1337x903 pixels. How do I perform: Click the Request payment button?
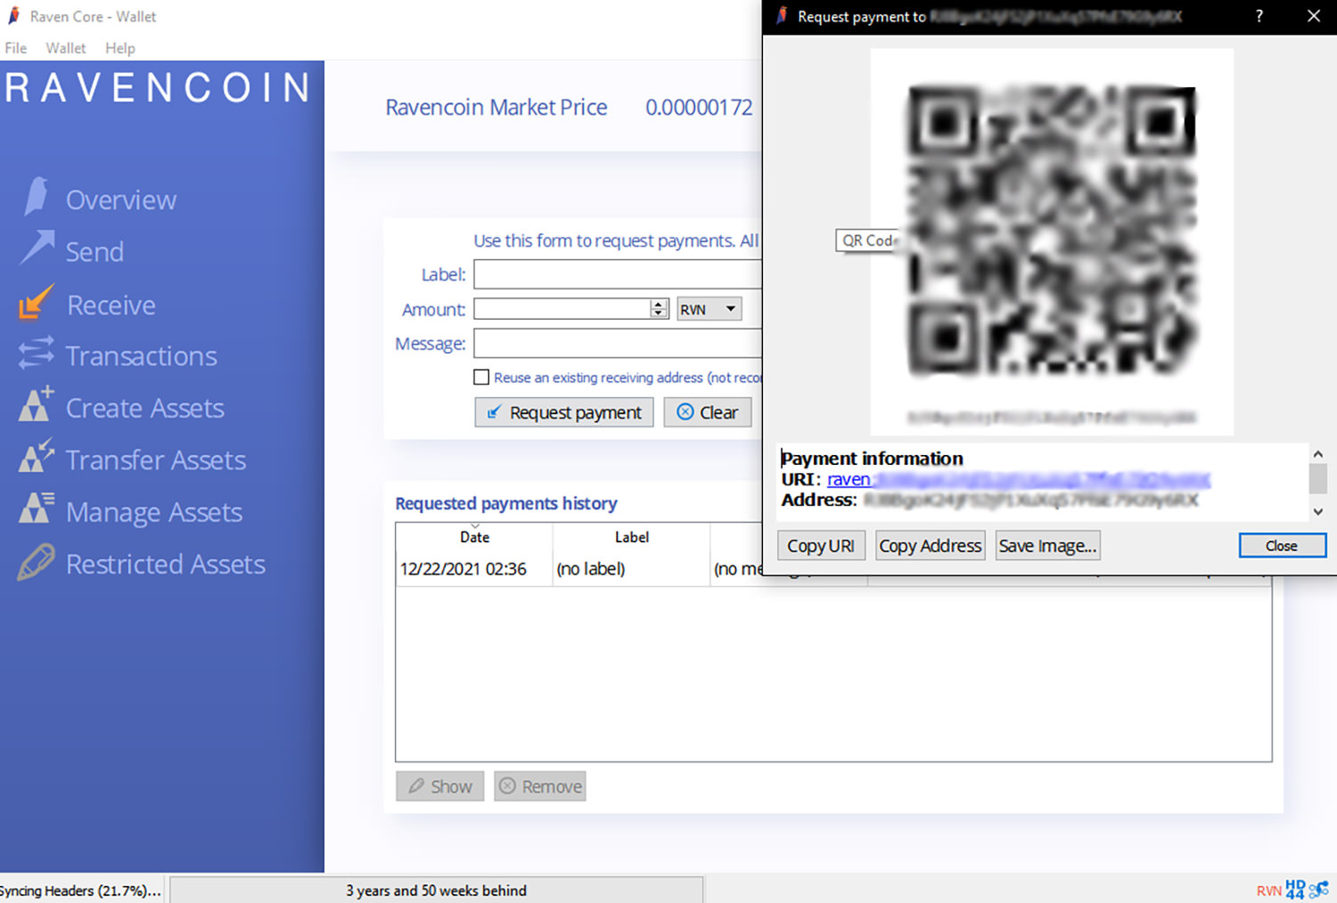[564, 412]
